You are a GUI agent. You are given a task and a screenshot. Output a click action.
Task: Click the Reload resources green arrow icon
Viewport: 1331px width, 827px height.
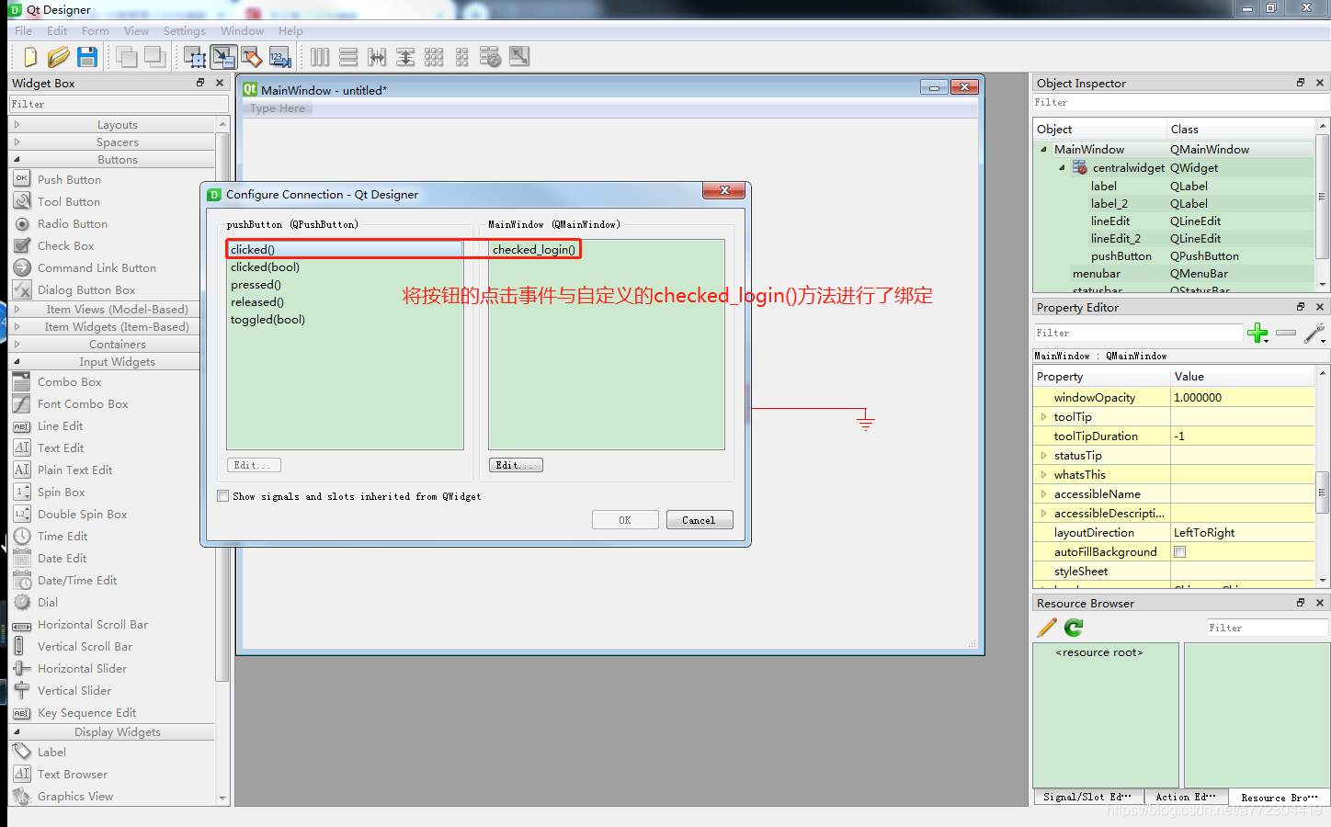pos(1074,627)
